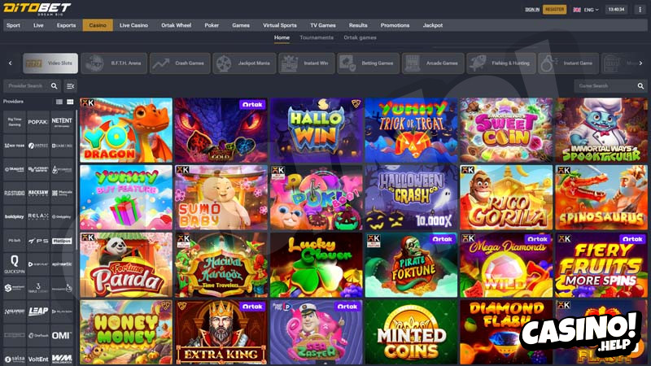
Task: Launch the Sweet Coin game
Action: pyautogui.click(x=506, y=130)
